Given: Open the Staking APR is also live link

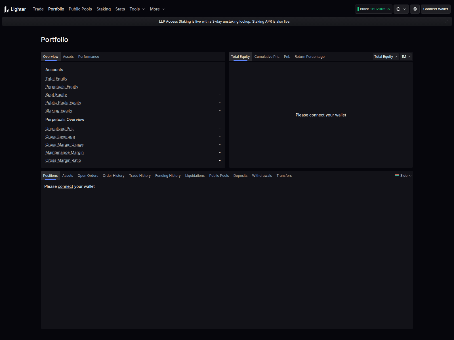Looking at the screenshot, I should (271, 22).
